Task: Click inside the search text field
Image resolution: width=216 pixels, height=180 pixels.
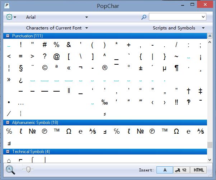Action: (175, 17)
